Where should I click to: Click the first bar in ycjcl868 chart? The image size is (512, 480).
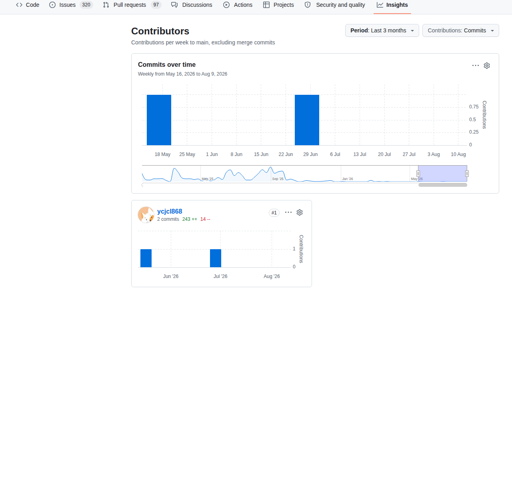click(x=146, y=258)
